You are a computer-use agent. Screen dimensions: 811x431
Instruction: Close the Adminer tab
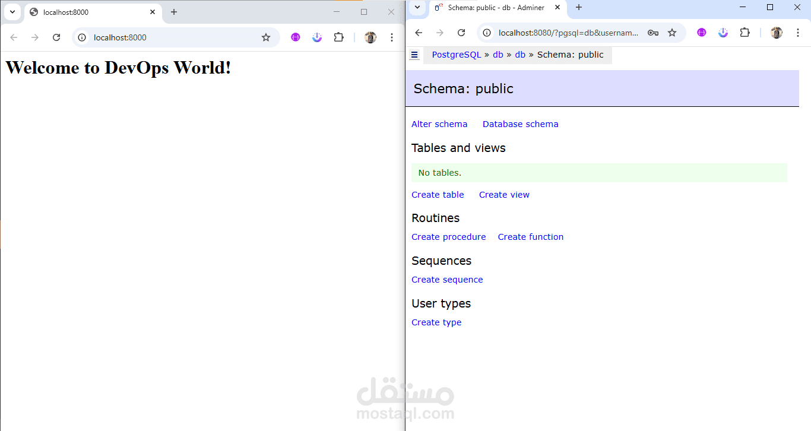557,8
